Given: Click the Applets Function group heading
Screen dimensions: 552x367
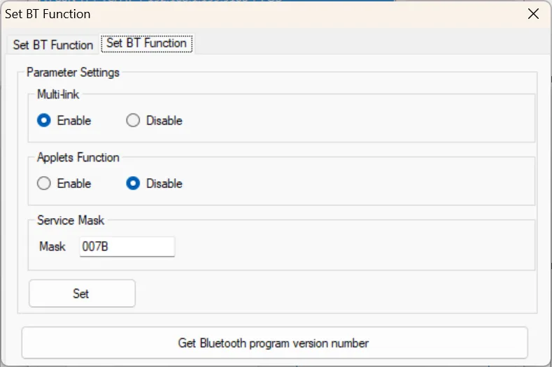Looking at the screenshot, I should (x=78, y=157).
